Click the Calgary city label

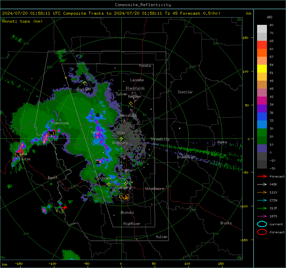pyautogui.click(x=124, y=187)
